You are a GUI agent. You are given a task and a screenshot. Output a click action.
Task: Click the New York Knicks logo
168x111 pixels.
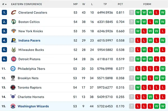[x=14, y=31]
